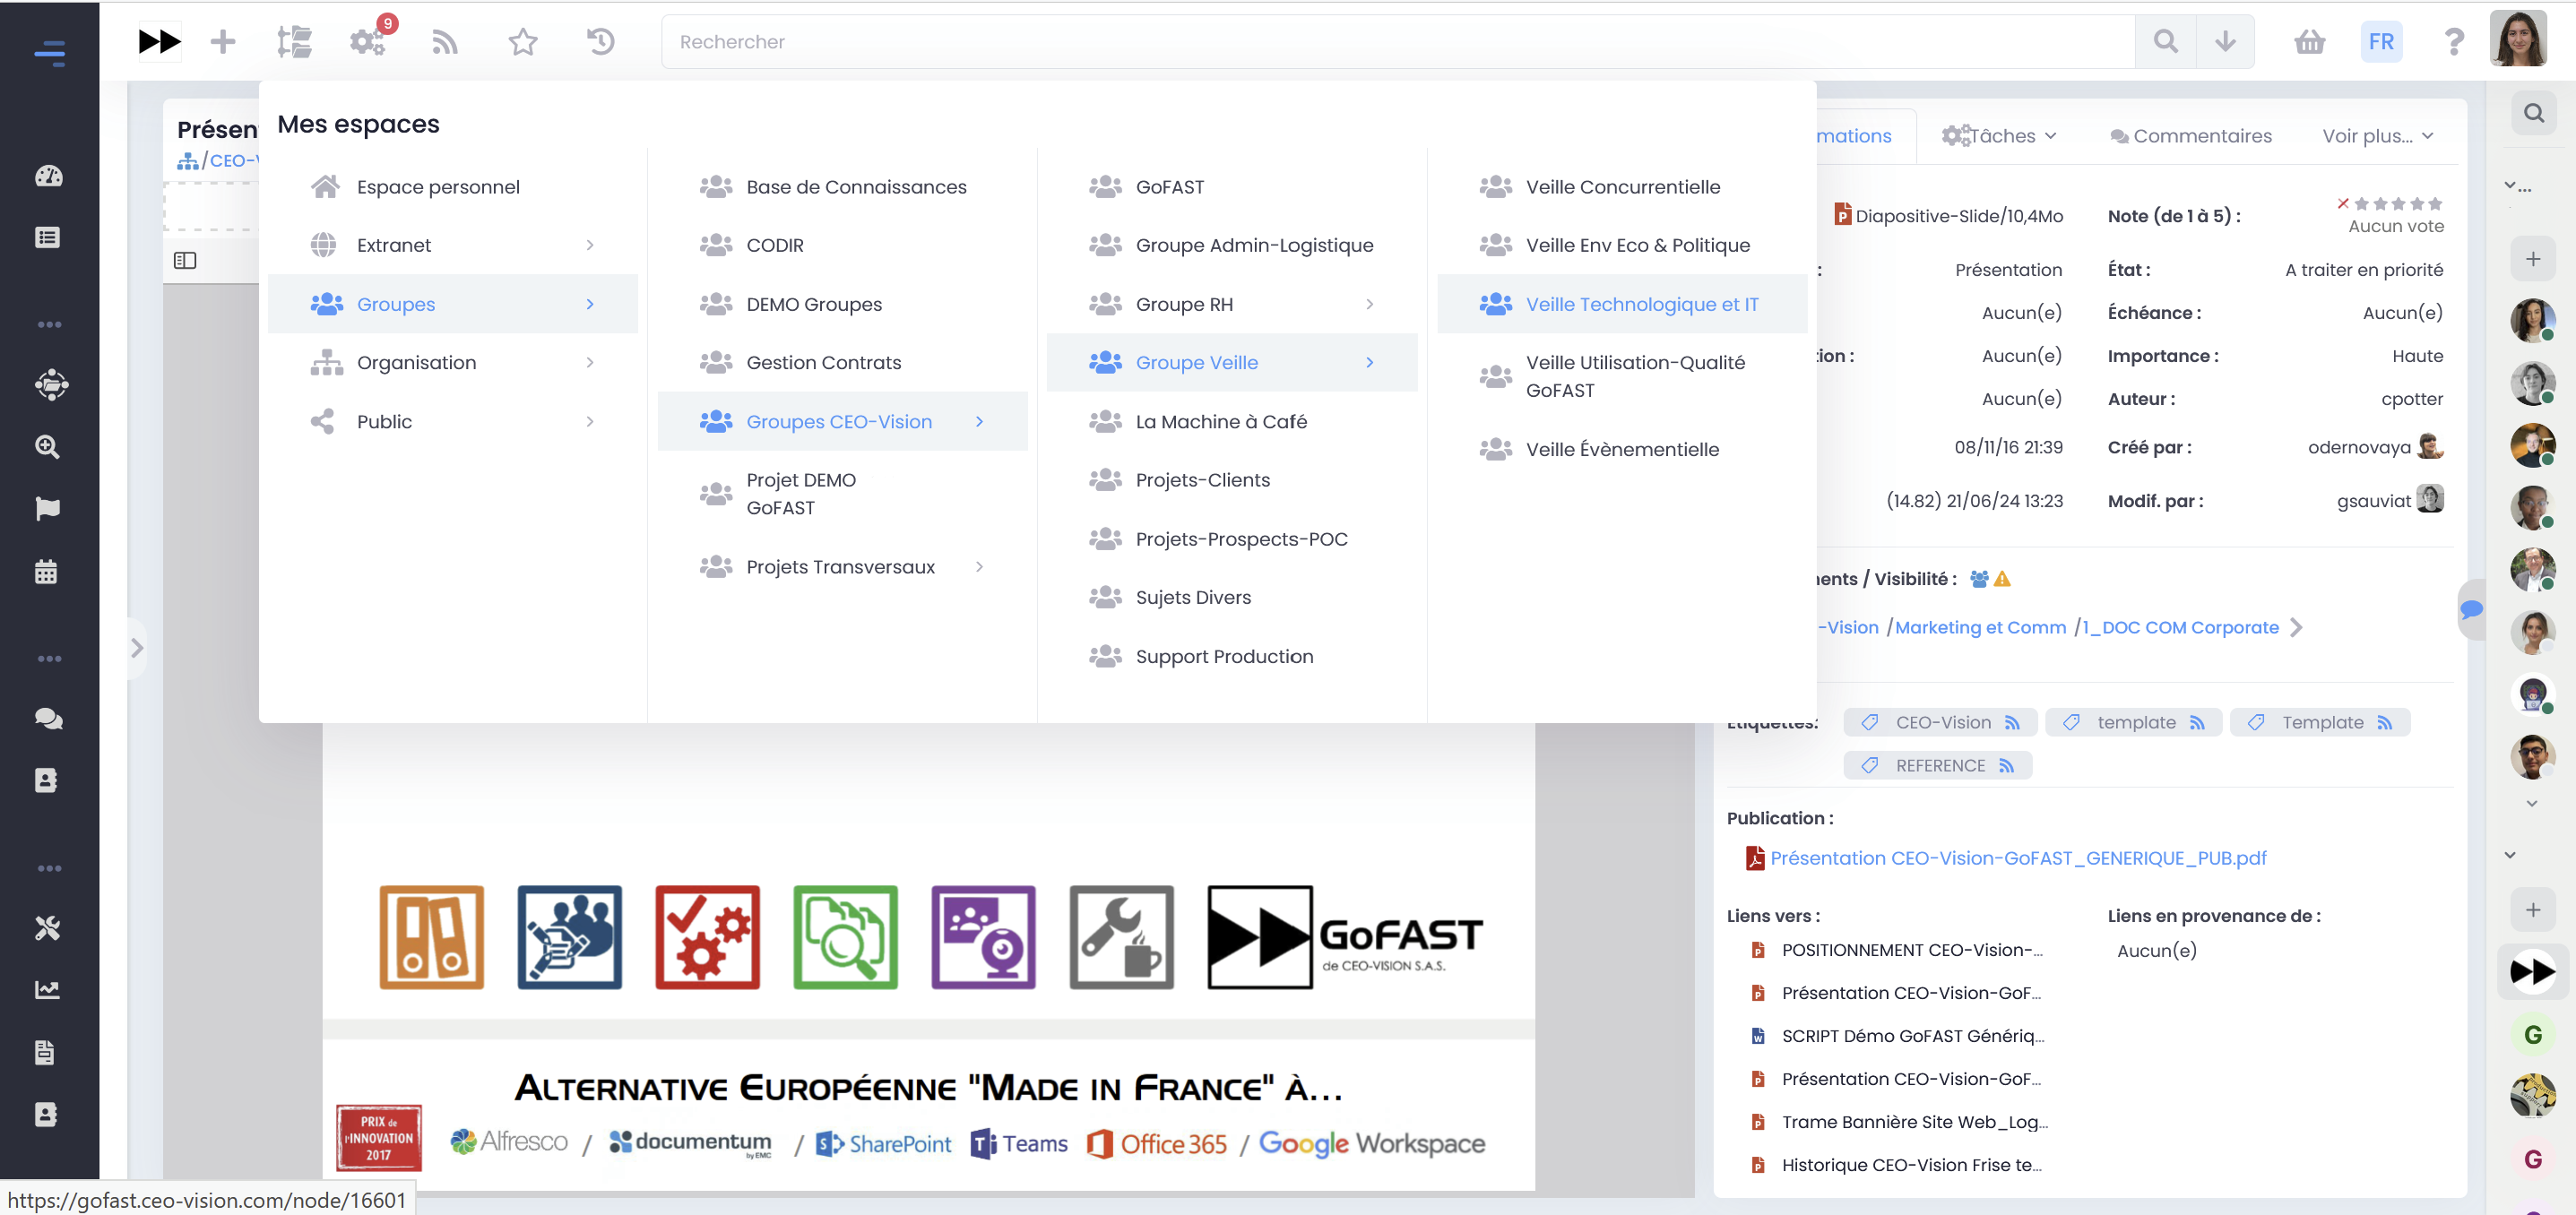Open calendar icon in left sidebar
This screenshot has height=1215, width=2576.
point(47,572)
